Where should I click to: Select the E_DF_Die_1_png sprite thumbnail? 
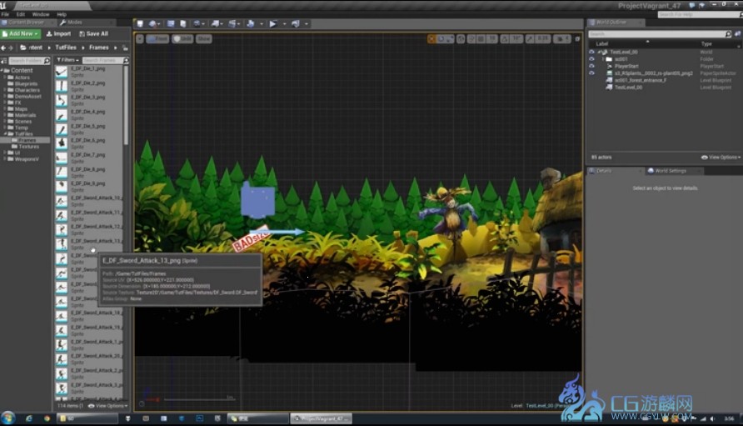[x=62, y=72]
